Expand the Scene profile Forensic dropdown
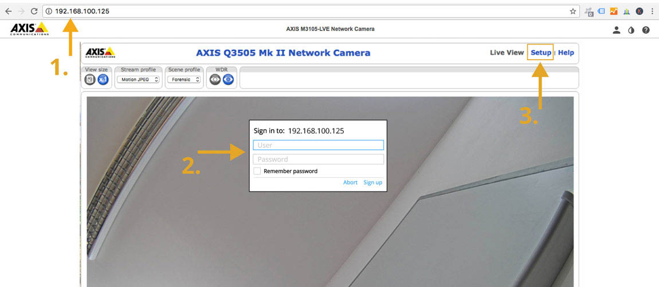 click(185, 80)
